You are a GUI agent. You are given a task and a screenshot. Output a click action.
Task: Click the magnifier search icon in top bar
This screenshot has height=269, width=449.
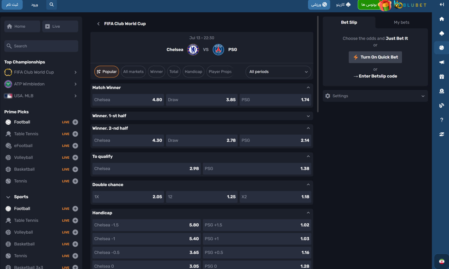coord(52,5)
